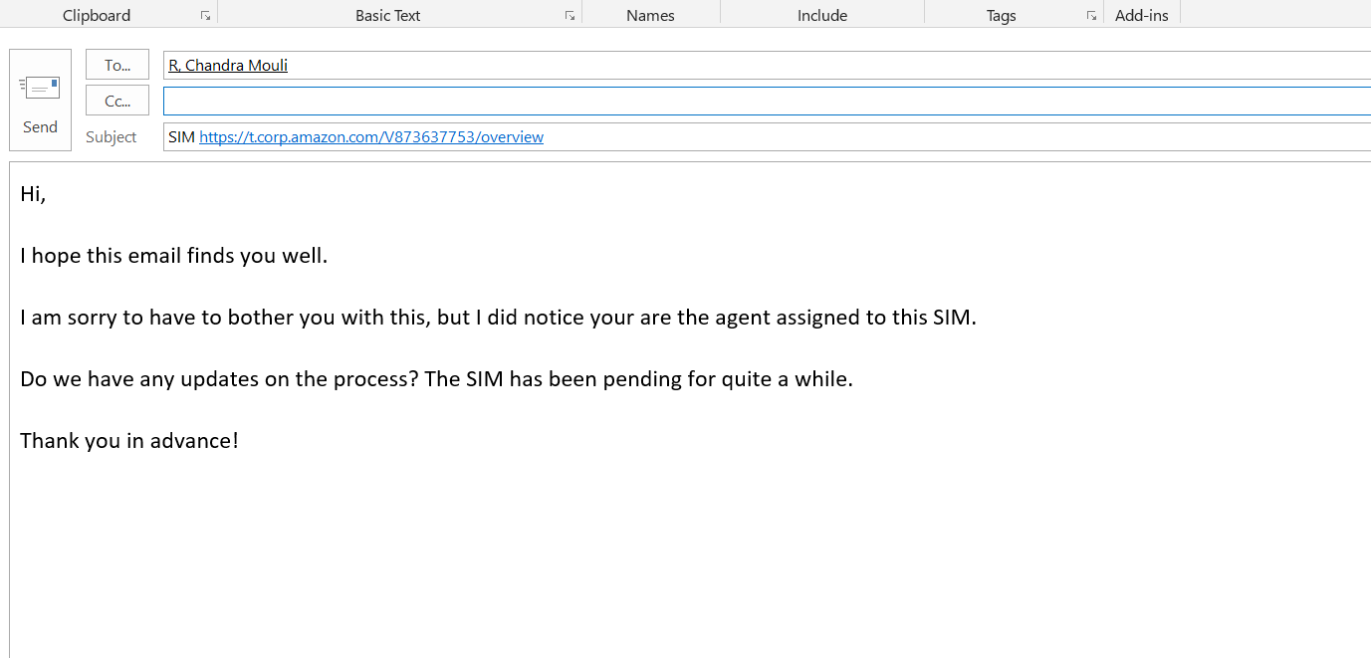Open the Basic Text dialog launcher
1371x658 pixels.
point(570,16)
